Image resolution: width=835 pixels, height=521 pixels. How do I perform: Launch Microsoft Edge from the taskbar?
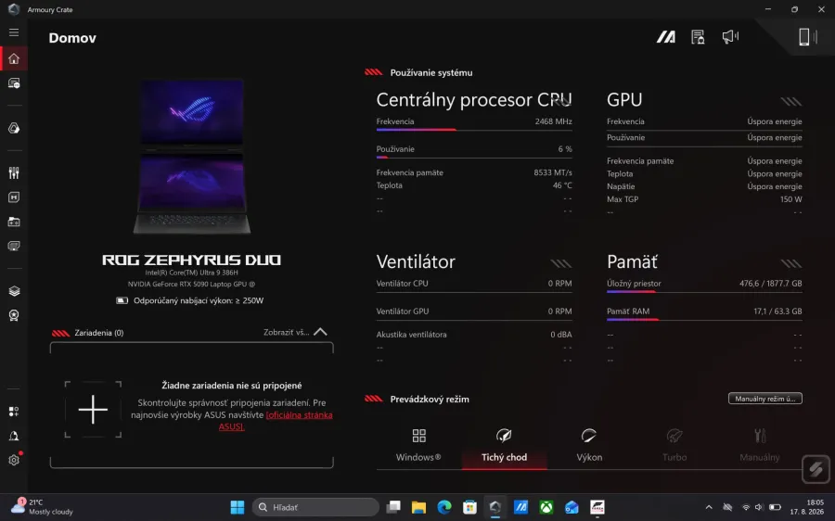point(444,507)
